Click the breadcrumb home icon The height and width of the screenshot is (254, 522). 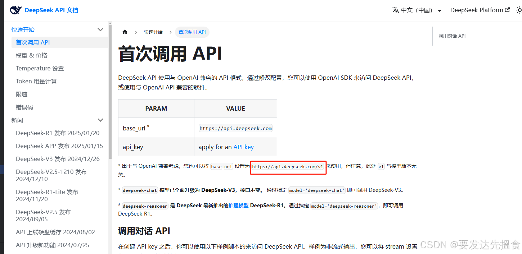pyautogui.click(x=125, y=32)
